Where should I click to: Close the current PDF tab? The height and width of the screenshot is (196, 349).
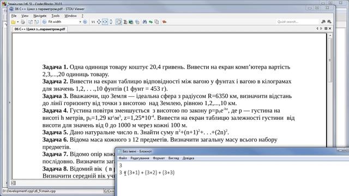(330, 28)
